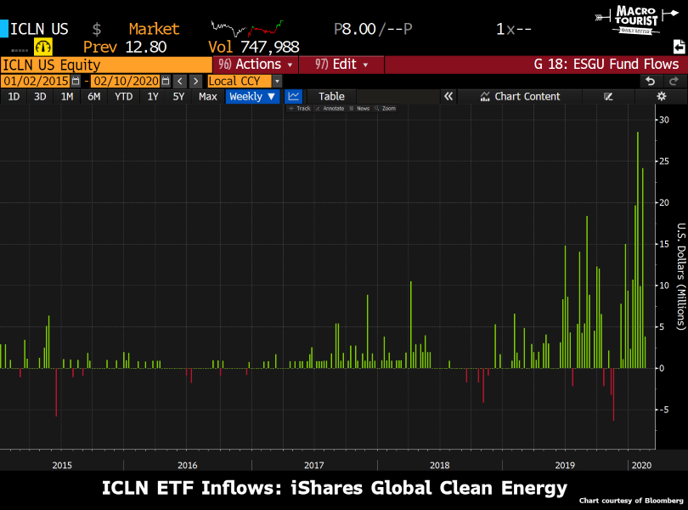688x510 pixels.
Task: Select the Annotate tool
Action: [330, 108]
